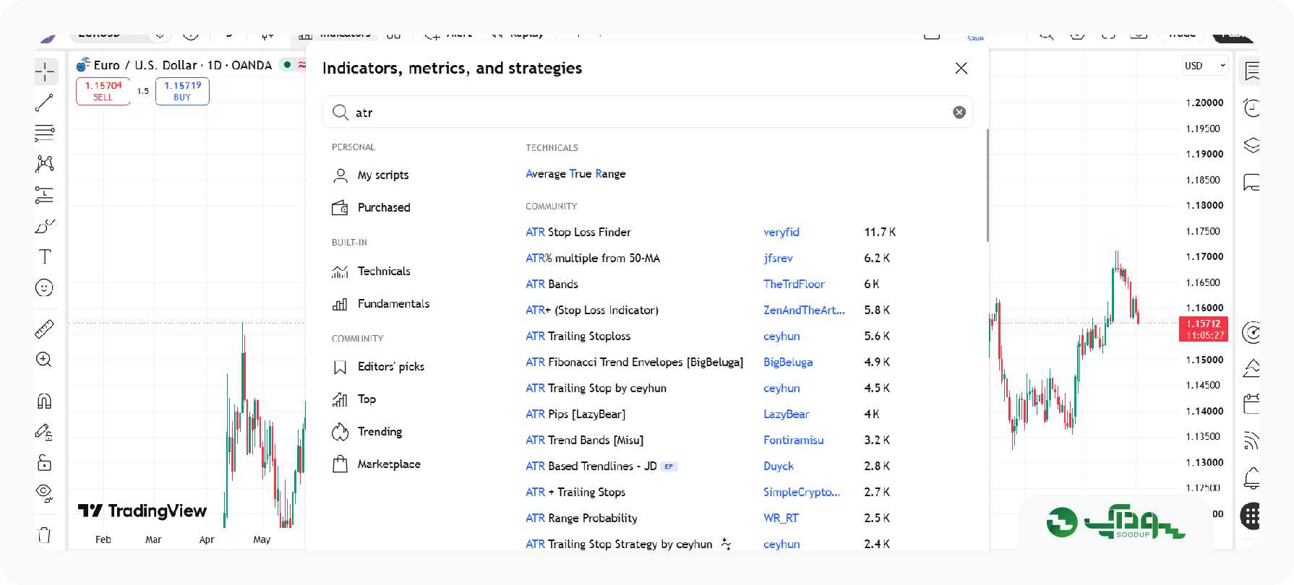Add the Average True Range indicator

[x=575, y=173]
